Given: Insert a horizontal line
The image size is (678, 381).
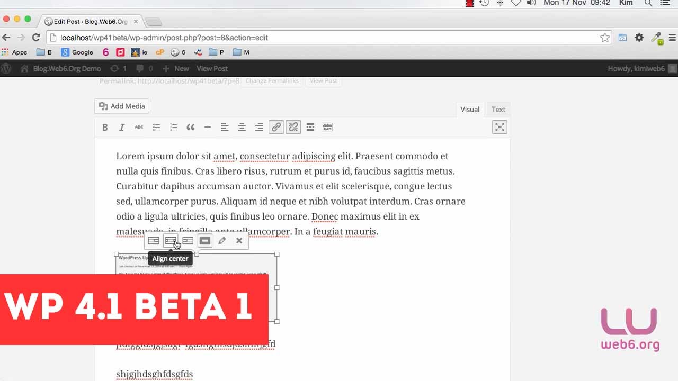Looking at the screenshot, I should 208,127.
